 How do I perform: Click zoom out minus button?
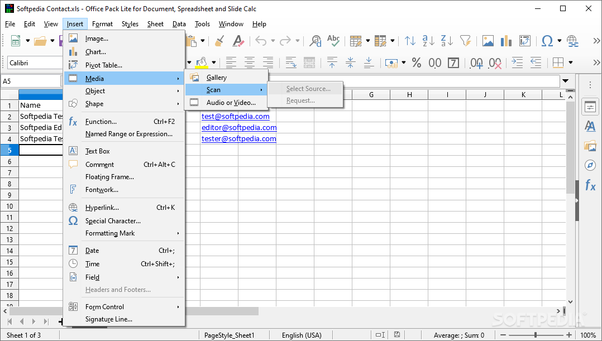503,335
